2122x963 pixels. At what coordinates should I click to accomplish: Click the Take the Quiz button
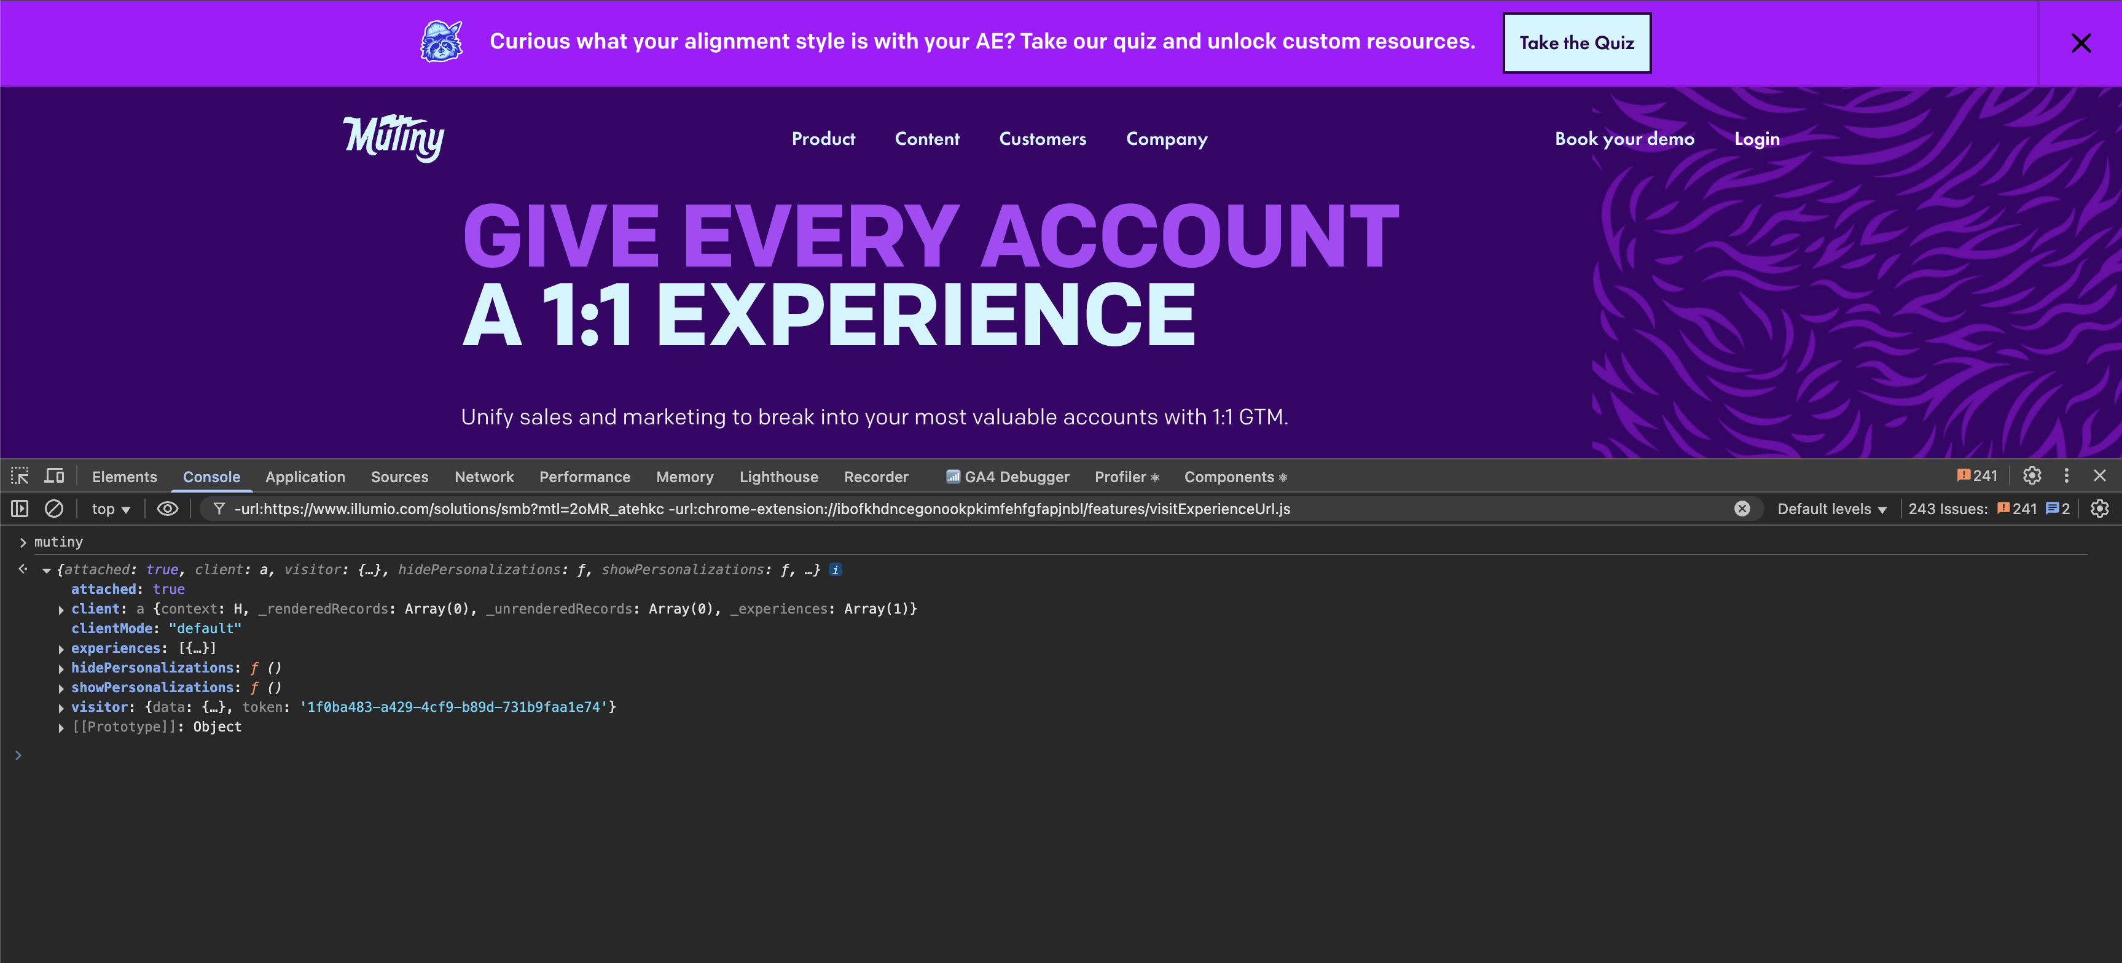tap(1576, 43)
